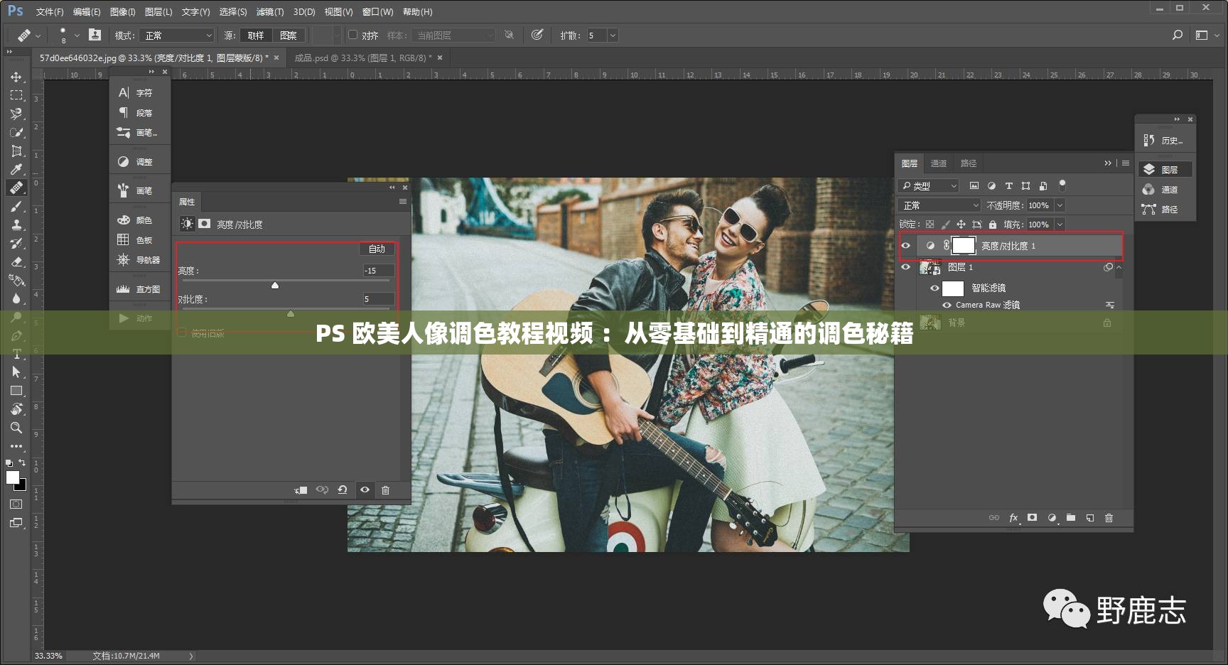
Task: Select the Eyedropper tool
Action: [16, 169]
